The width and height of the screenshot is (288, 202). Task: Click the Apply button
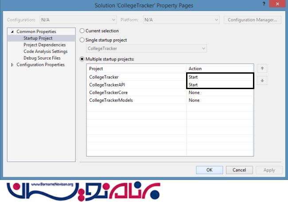[269, 170]
